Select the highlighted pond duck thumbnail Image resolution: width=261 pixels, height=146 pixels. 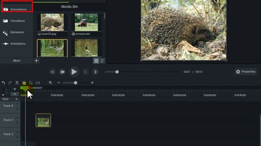tap(52, 48)
